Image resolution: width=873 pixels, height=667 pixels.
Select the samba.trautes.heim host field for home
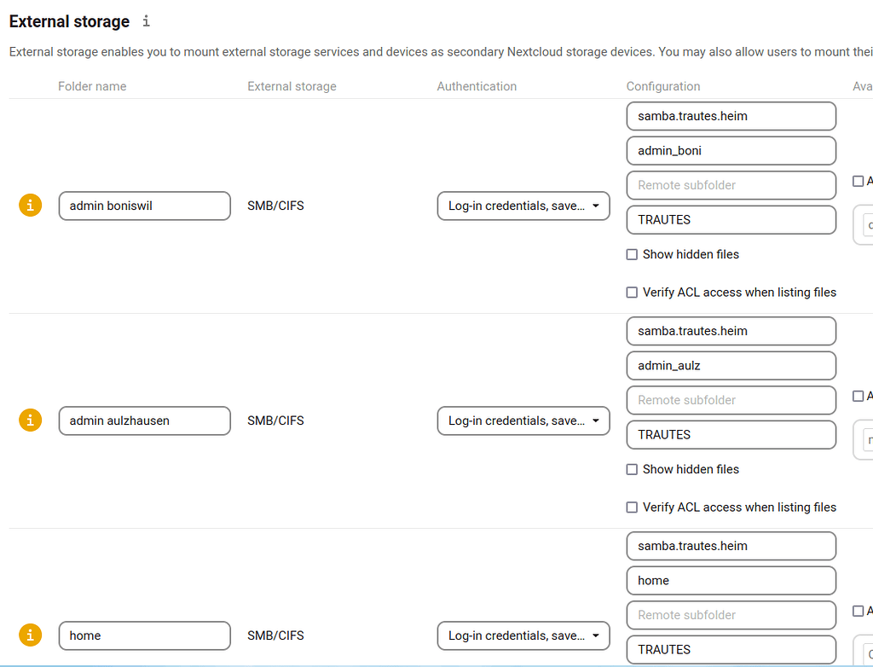[x=731, y=546]
